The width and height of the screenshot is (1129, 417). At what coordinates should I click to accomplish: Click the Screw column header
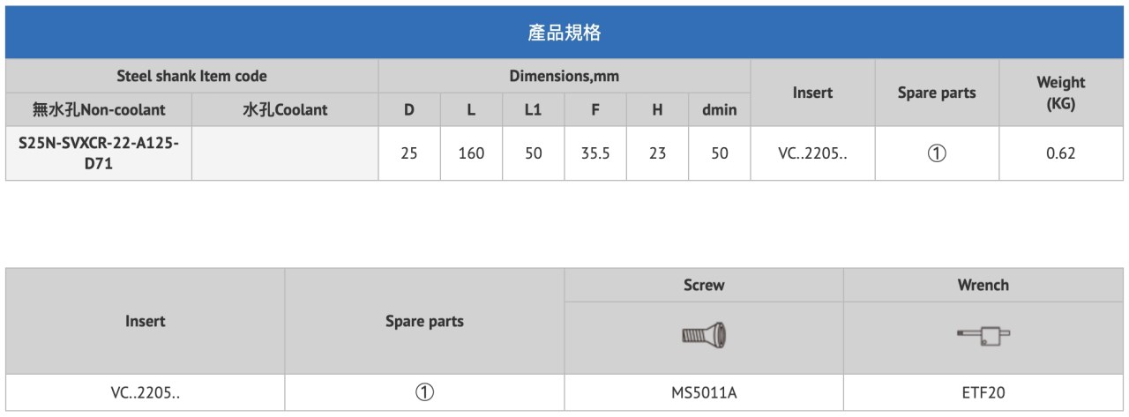(x=704, y=285)
